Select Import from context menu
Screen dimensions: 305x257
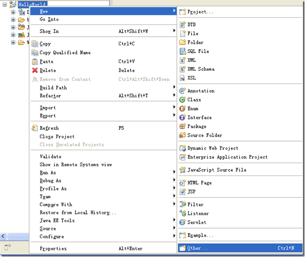point(103,108)
